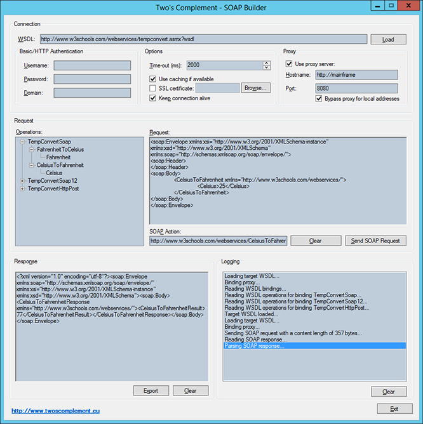Increase the time-out value with up arrow
423x424 pixels.
click(x=267, y=63)
